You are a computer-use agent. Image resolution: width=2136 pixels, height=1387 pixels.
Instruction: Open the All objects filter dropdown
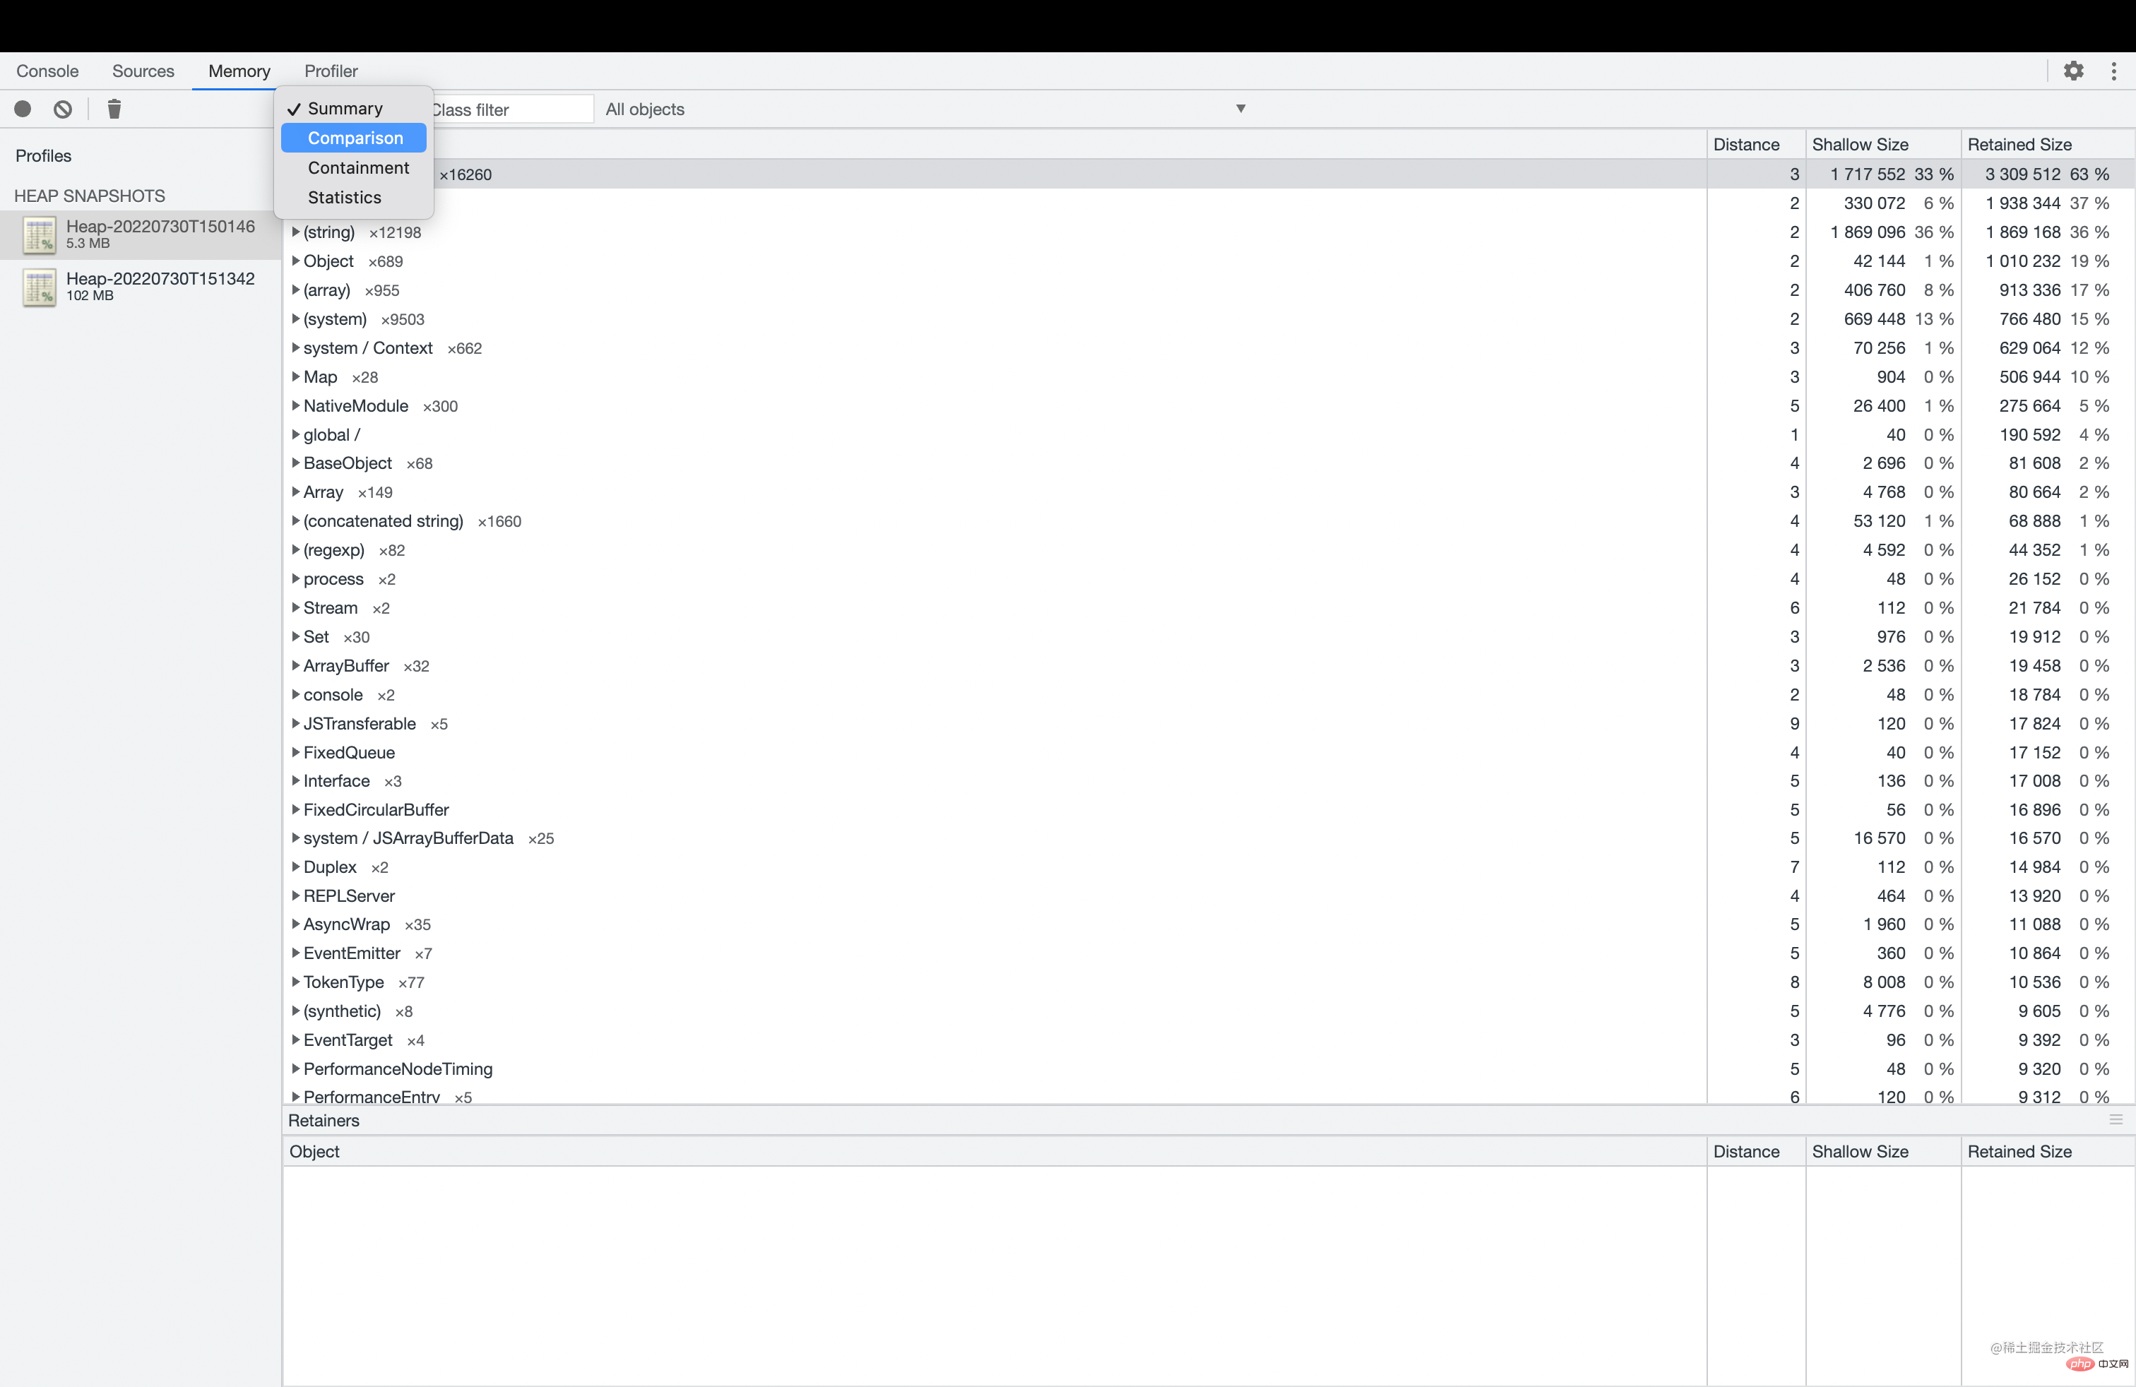(x=925, y=109)
